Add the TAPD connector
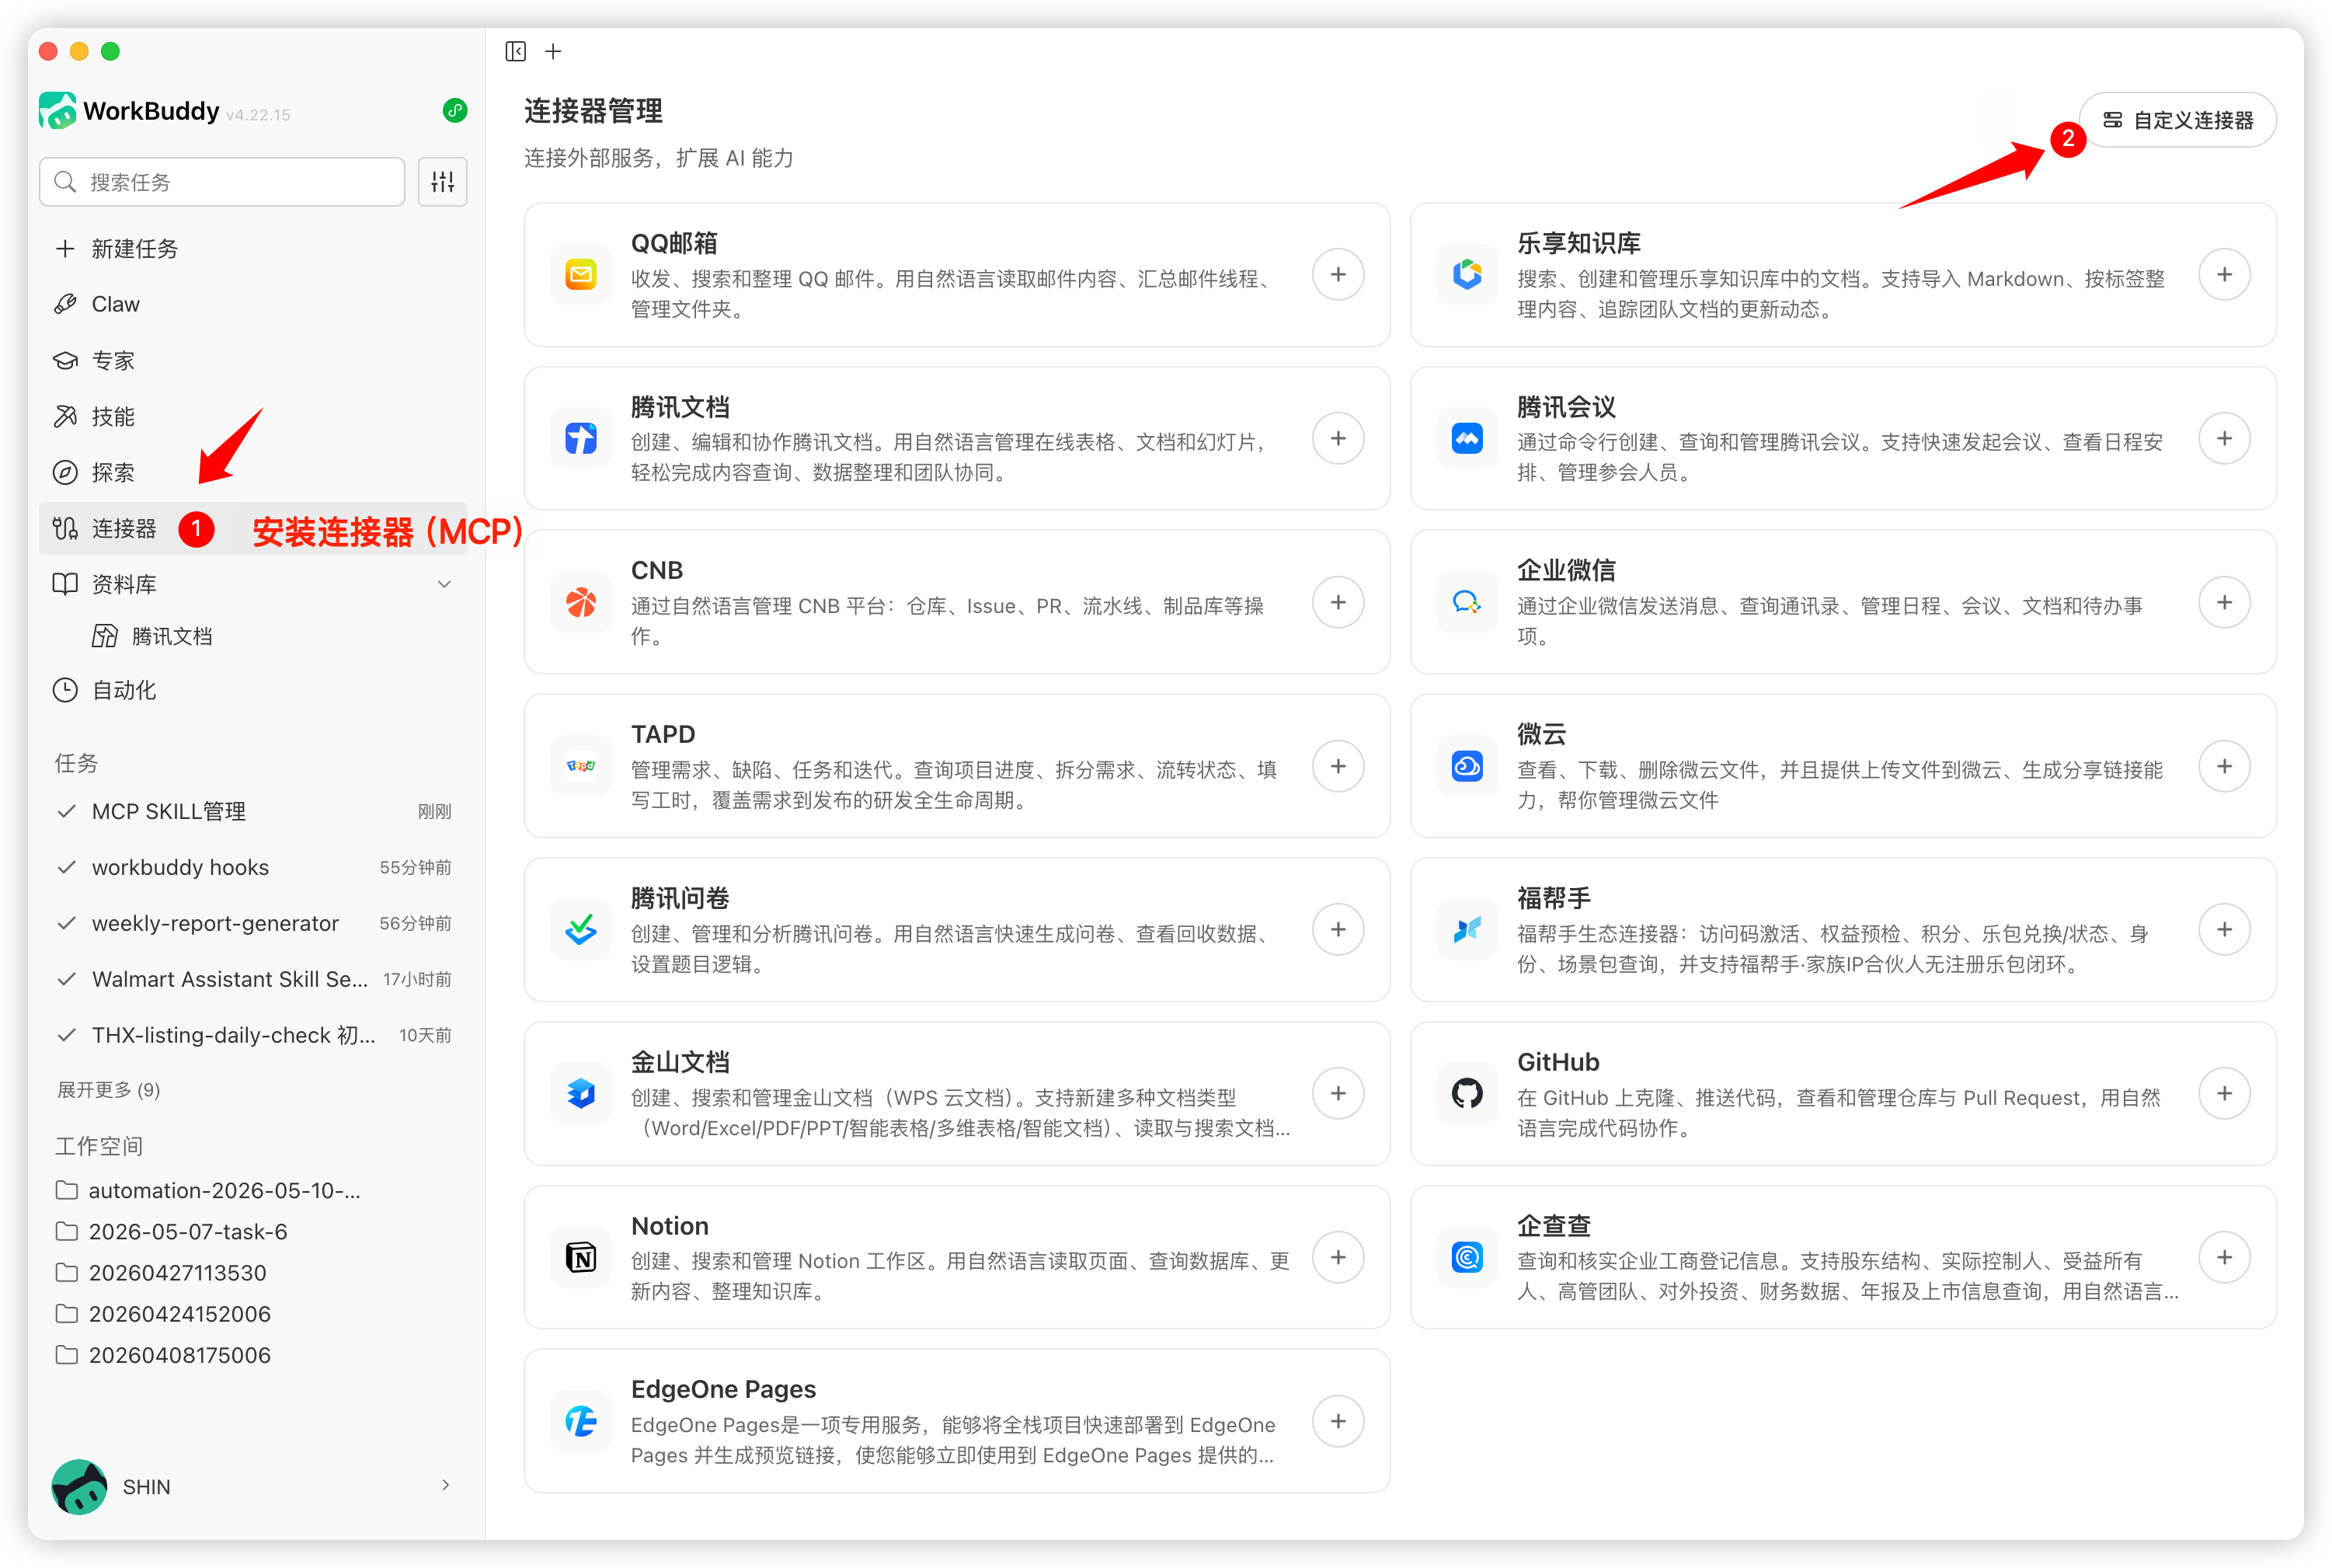 click(1338, 767)
